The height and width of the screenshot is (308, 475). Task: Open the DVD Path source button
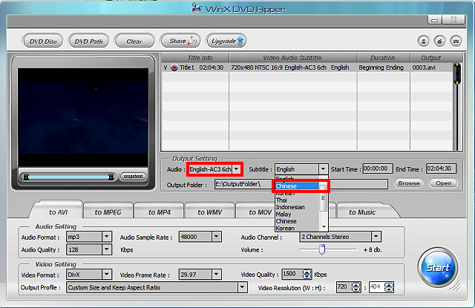coord(88,41)
